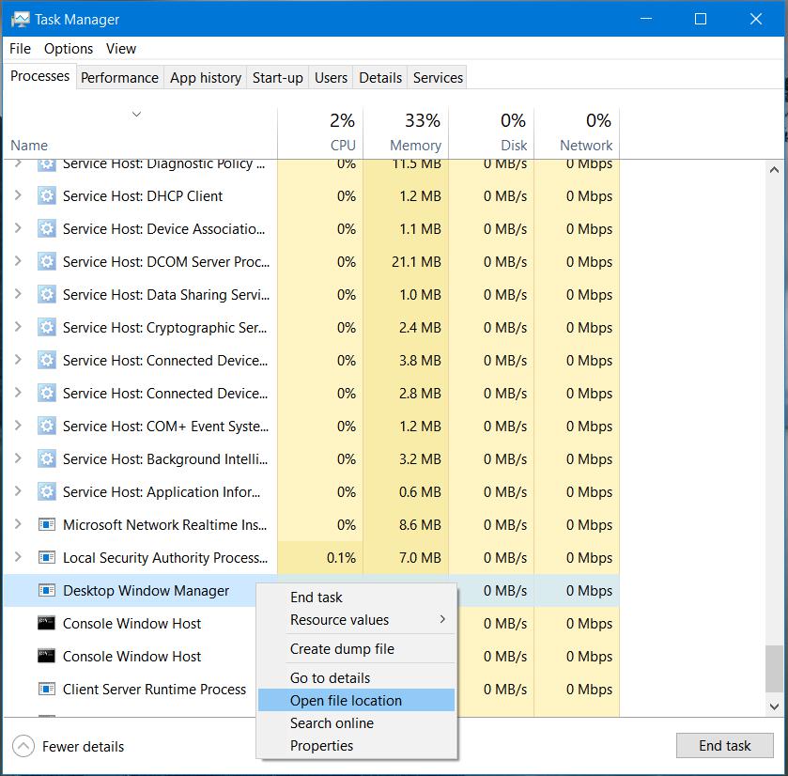Click the scrollbar down arrow
788x776 pixels.
774,706
